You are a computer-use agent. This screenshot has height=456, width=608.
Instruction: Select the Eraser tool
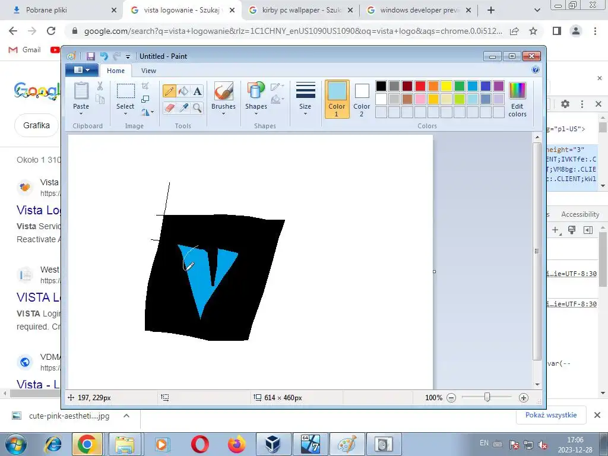(169, 107)
